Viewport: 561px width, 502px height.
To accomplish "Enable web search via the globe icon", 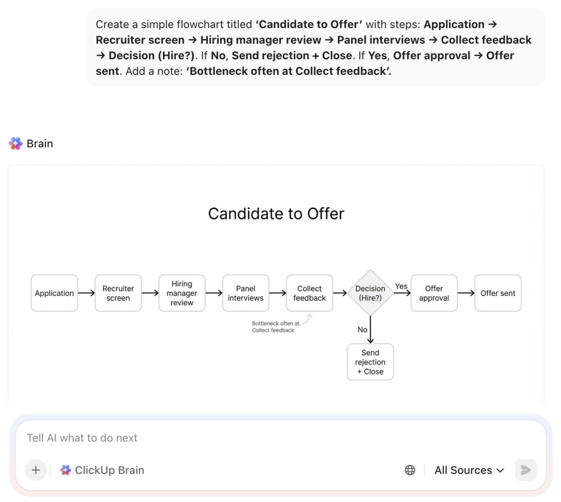I will [410, 470].
